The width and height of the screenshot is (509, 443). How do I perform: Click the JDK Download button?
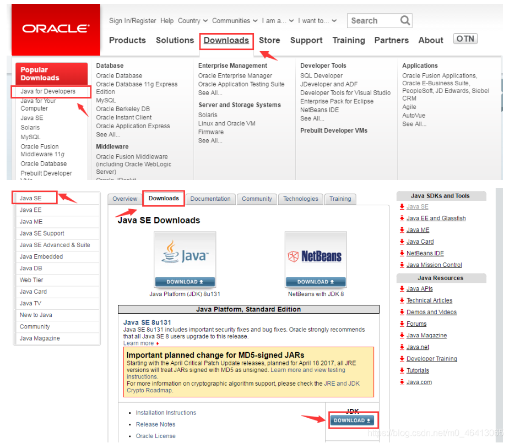pyautogui.click(x=352, y=420)
